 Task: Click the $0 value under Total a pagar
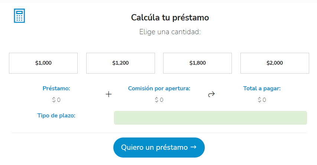(x=262, y=100)
